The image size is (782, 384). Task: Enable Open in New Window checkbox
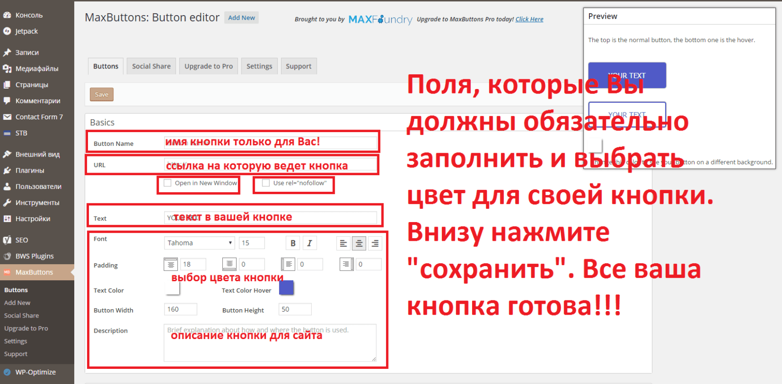click(x=168, y=183)
